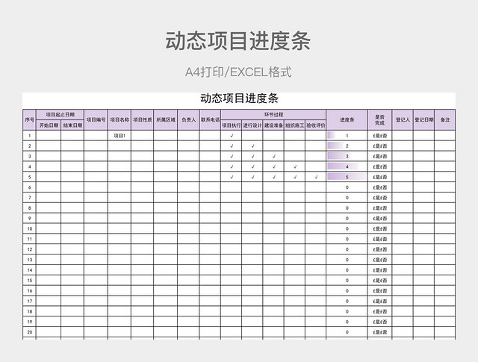Click the 0 progress value in row 6
This screenshot has width=478, height=362.
tap(347, 187)
